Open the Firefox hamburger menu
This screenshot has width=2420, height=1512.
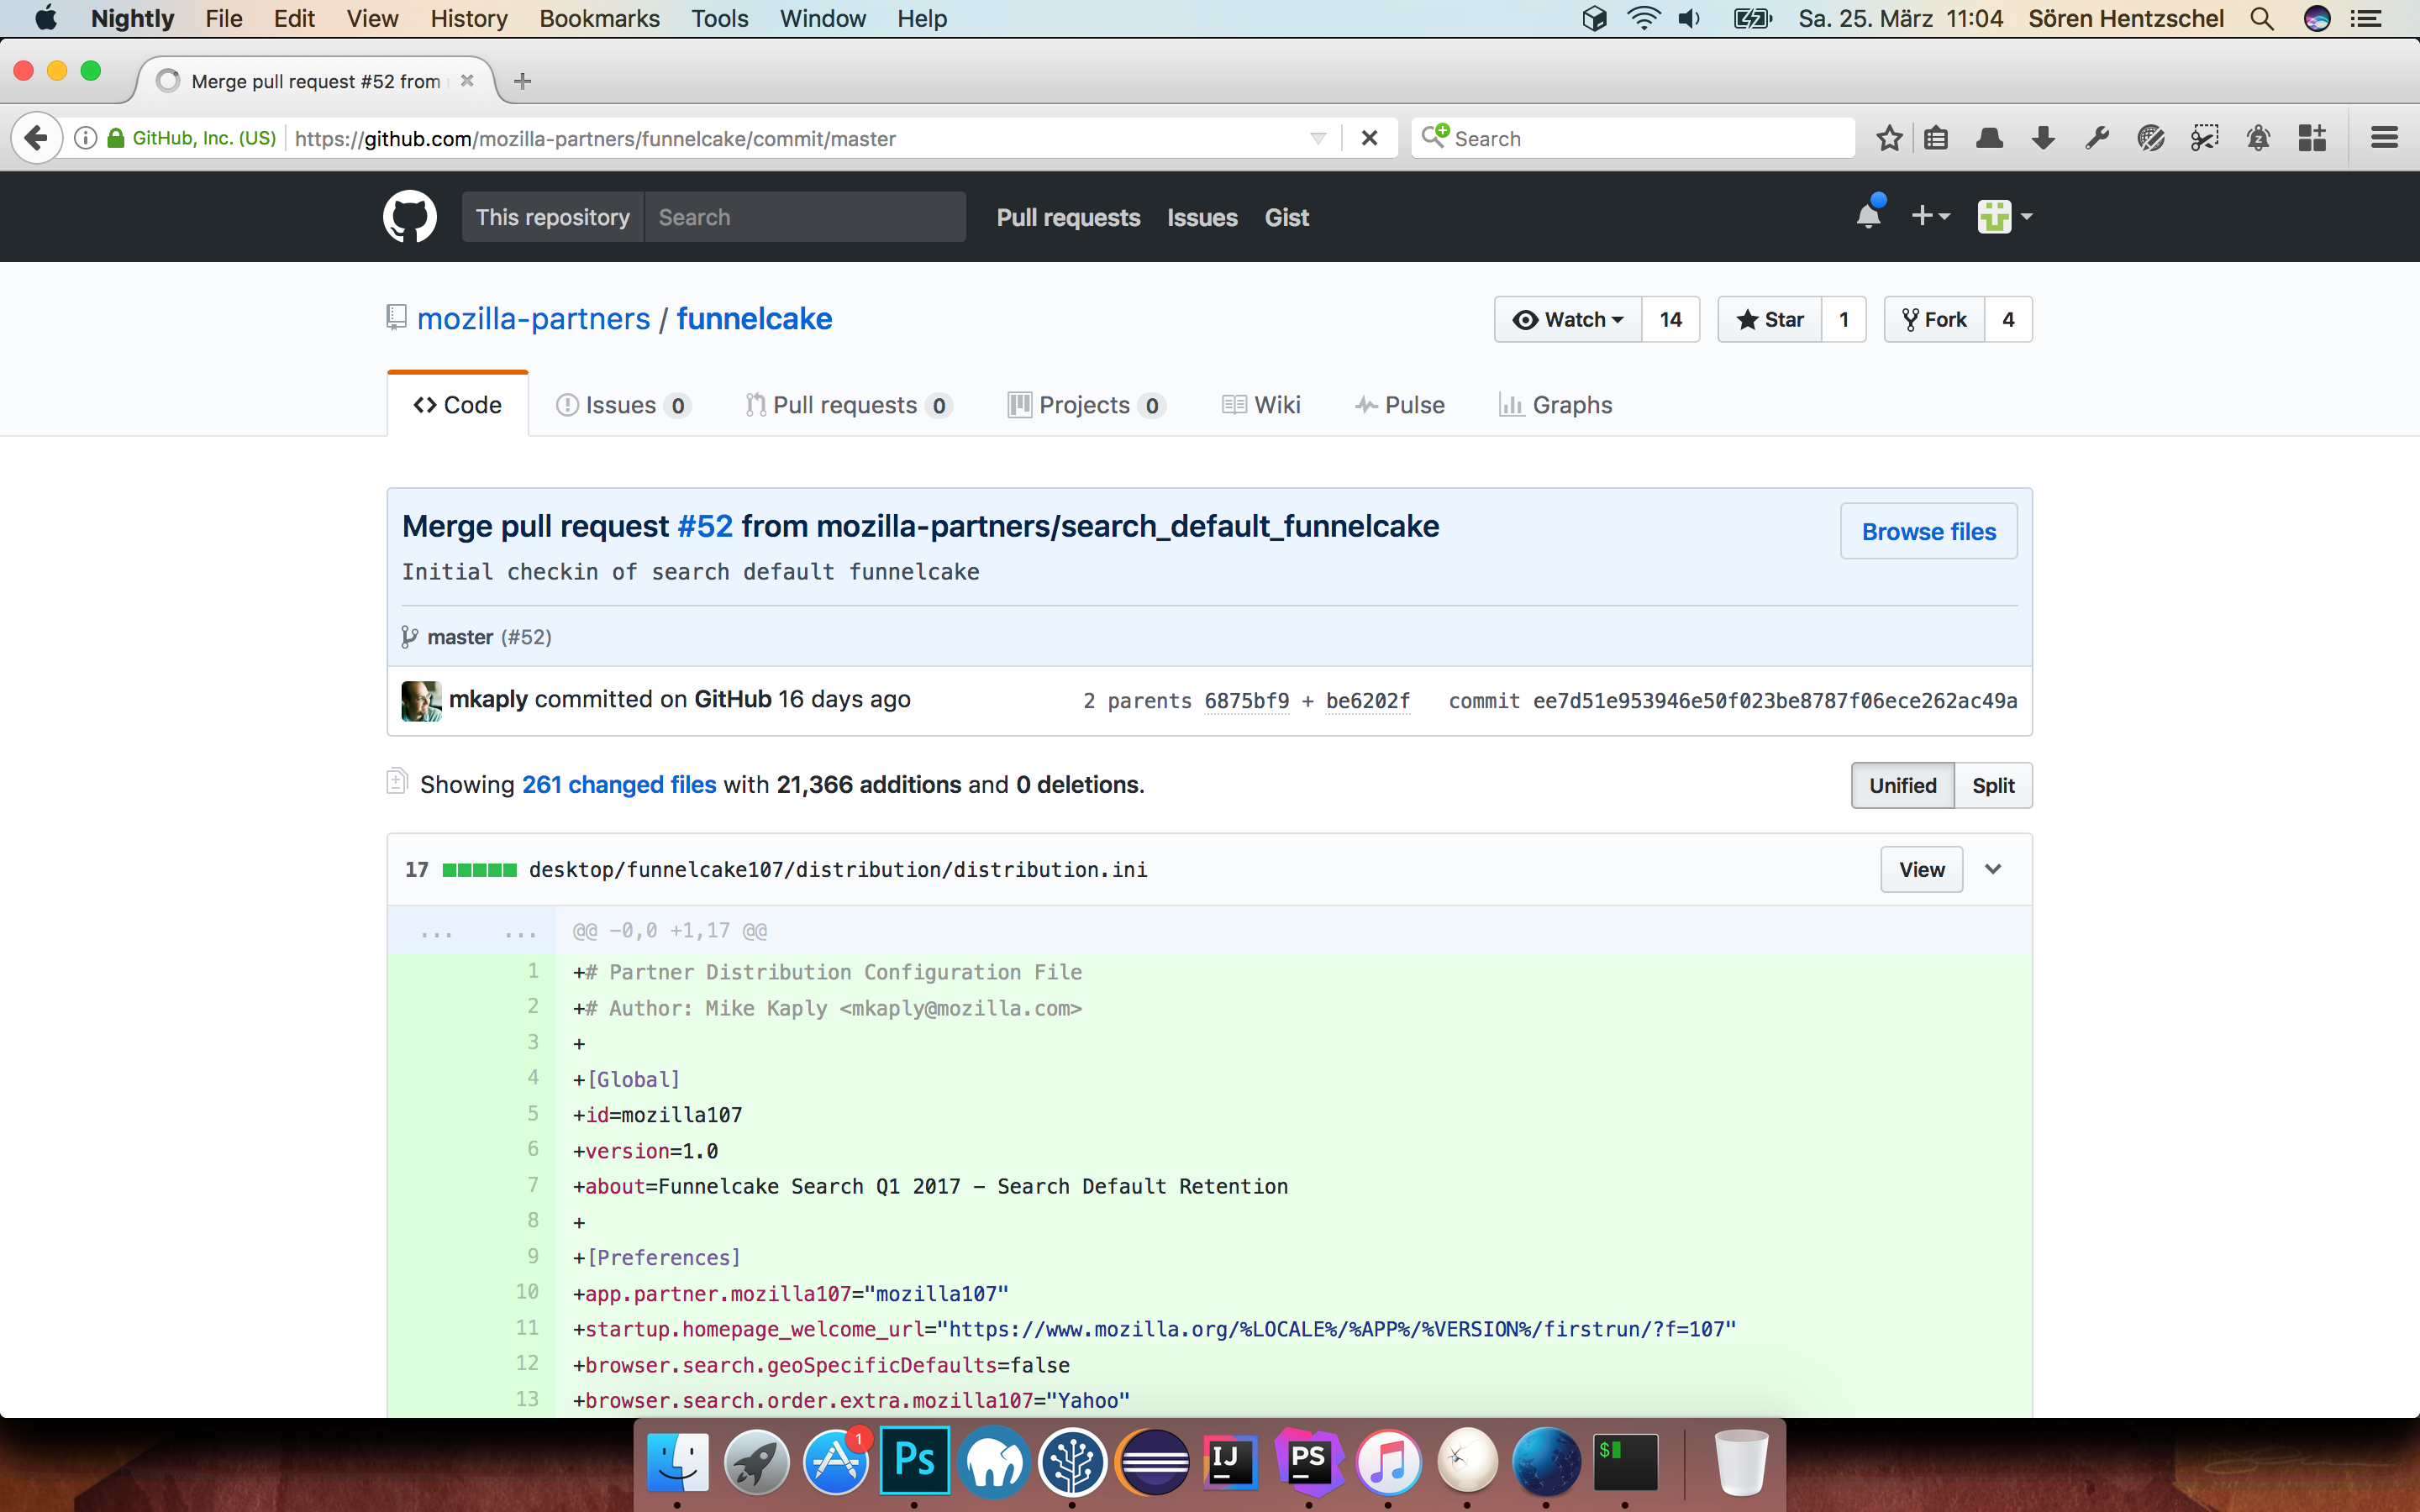pos(2384,138)
